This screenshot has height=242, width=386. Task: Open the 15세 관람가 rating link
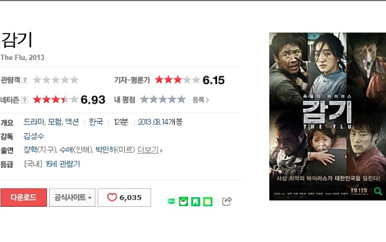point(63,164)
